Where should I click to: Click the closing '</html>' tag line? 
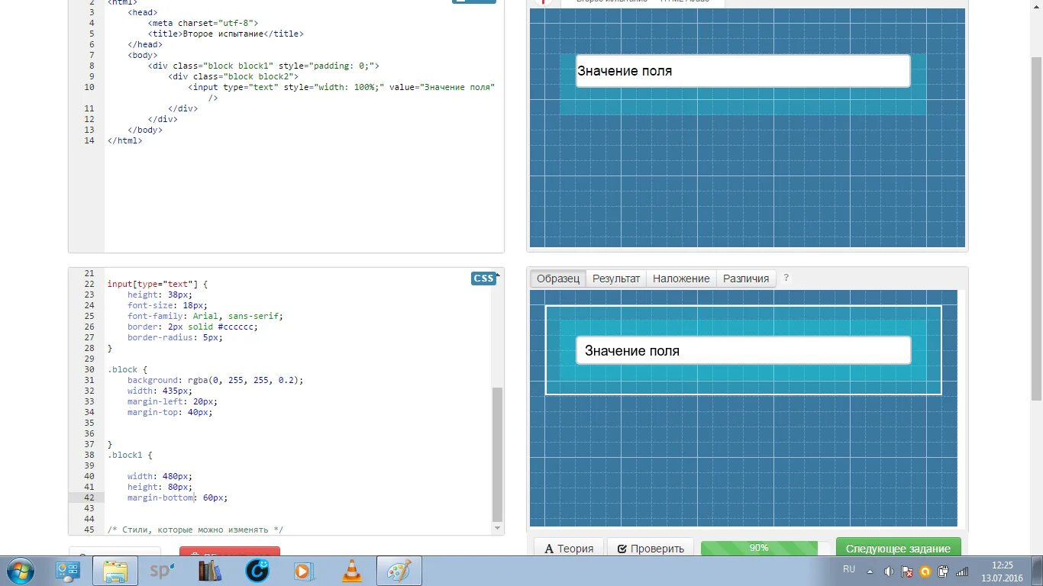(x=125, y=140)
